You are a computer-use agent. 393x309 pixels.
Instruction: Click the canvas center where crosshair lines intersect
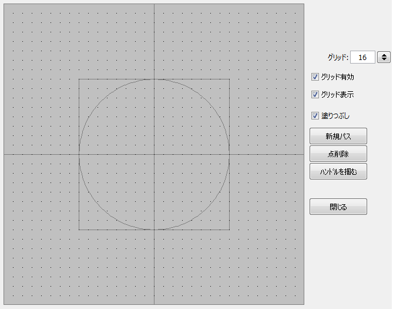coord(154,154)
